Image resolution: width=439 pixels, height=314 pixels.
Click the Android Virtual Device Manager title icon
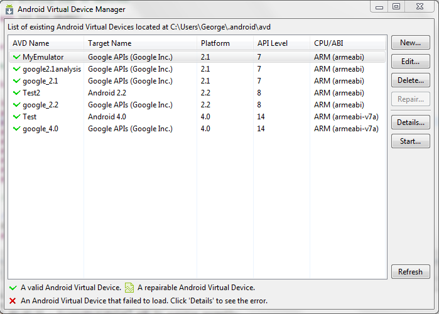(x=9, y=9)
